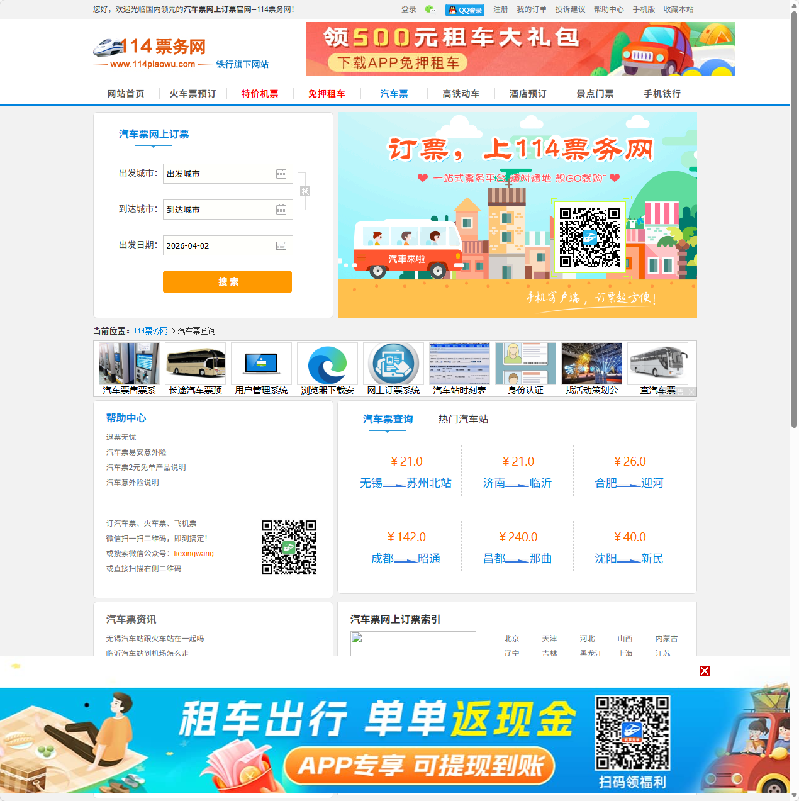Viewport: 799px width, 801px height.
Task: Click the orange 搜索 search button
Action: (x=227, y=282)
